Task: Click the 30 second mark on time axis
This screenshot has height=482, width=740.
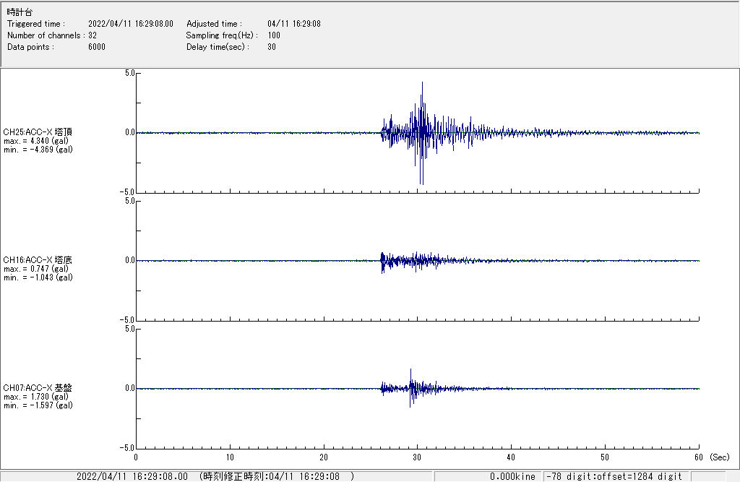Action: (417, 457)
